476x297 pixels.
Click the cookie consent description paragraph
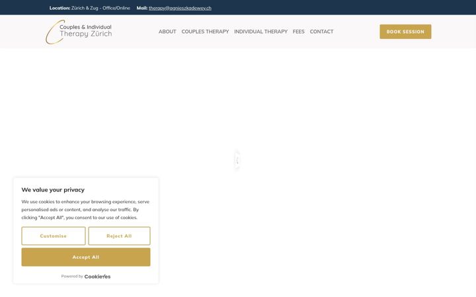click(85, 209)
